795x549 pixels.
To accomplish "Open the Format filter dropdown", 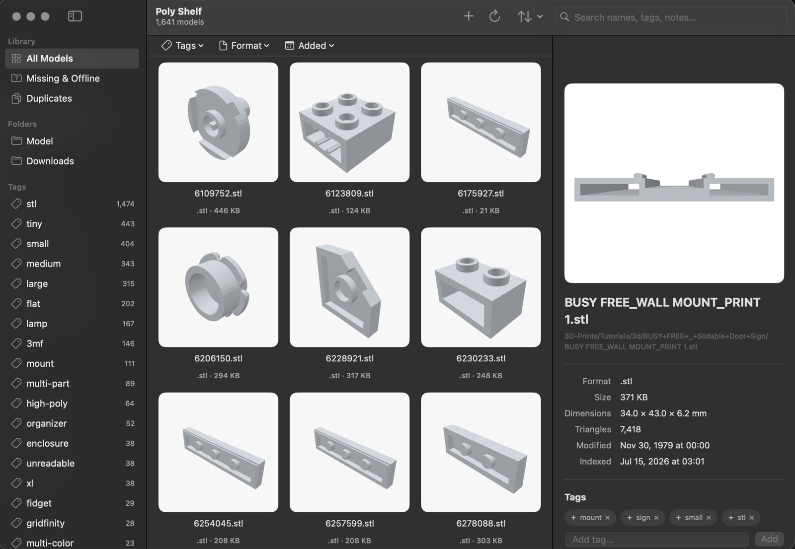I will click(244, 46).
